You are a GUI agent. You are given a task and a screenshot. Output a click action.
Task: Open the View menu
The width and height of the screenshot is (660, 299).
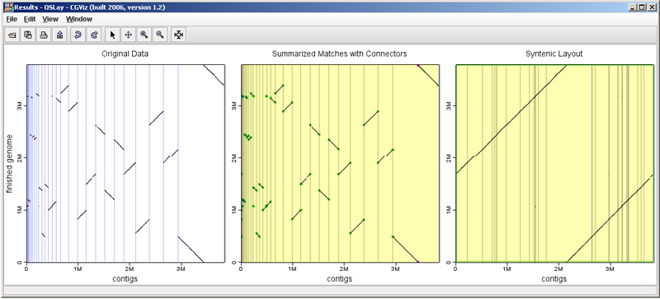[50, 19]
